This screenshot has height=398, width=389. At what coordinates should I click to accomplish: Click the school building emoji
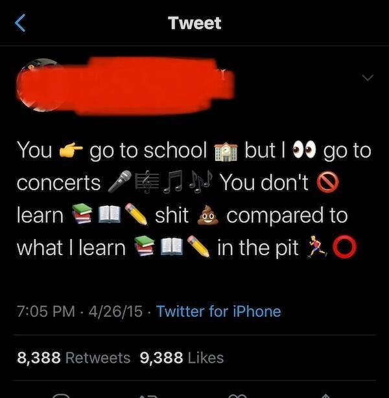tap(226, 152)
